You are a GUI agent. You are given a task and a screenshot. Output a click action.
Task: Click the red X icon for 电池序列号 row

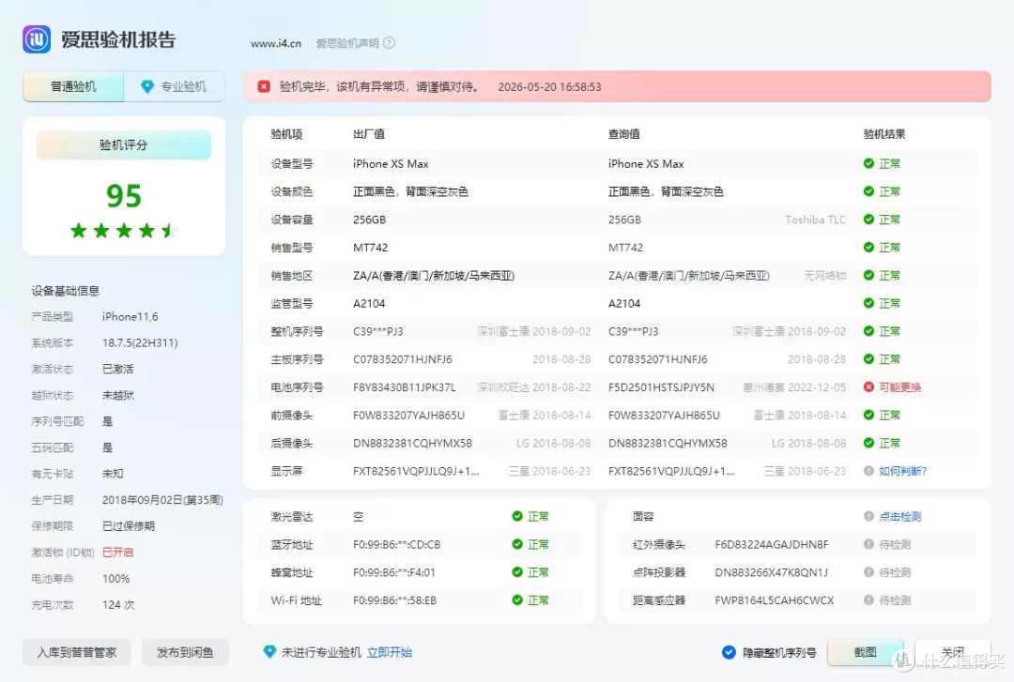click(868, 386)
